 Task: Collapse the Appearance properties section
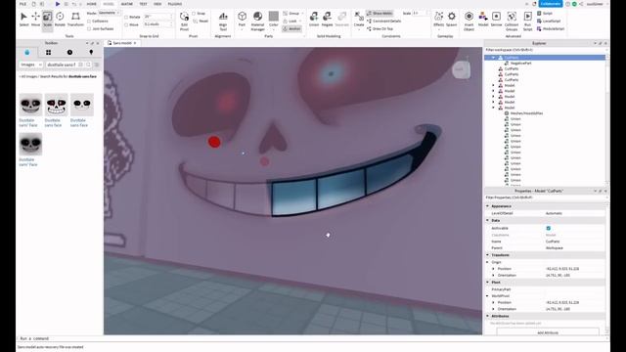(487, 206)
